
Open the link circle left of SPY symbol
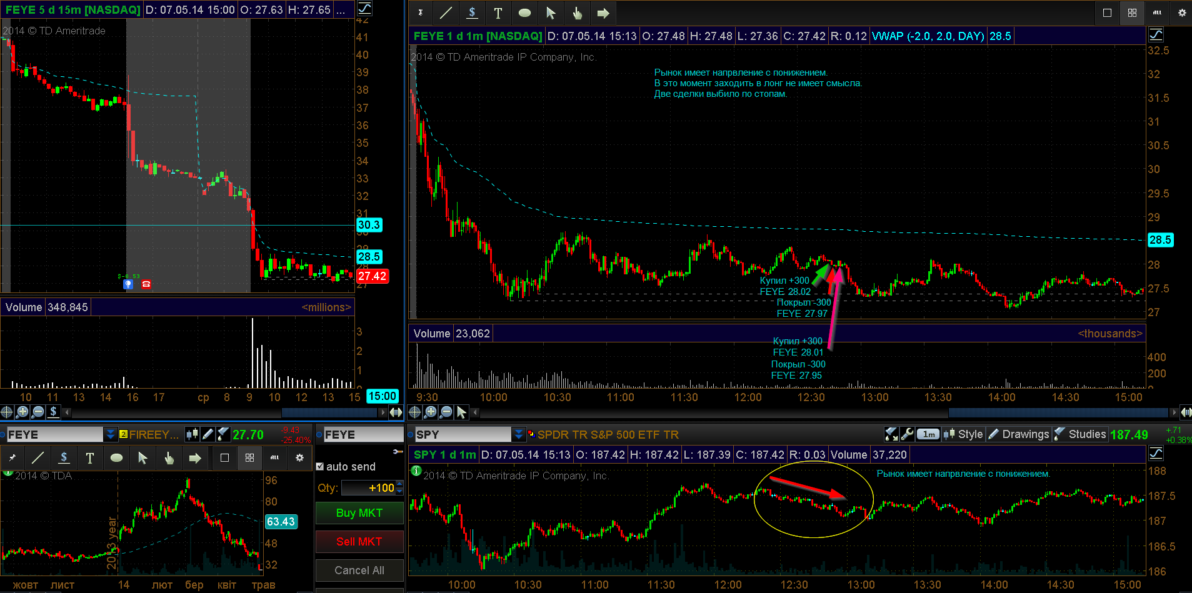point(411,434)
